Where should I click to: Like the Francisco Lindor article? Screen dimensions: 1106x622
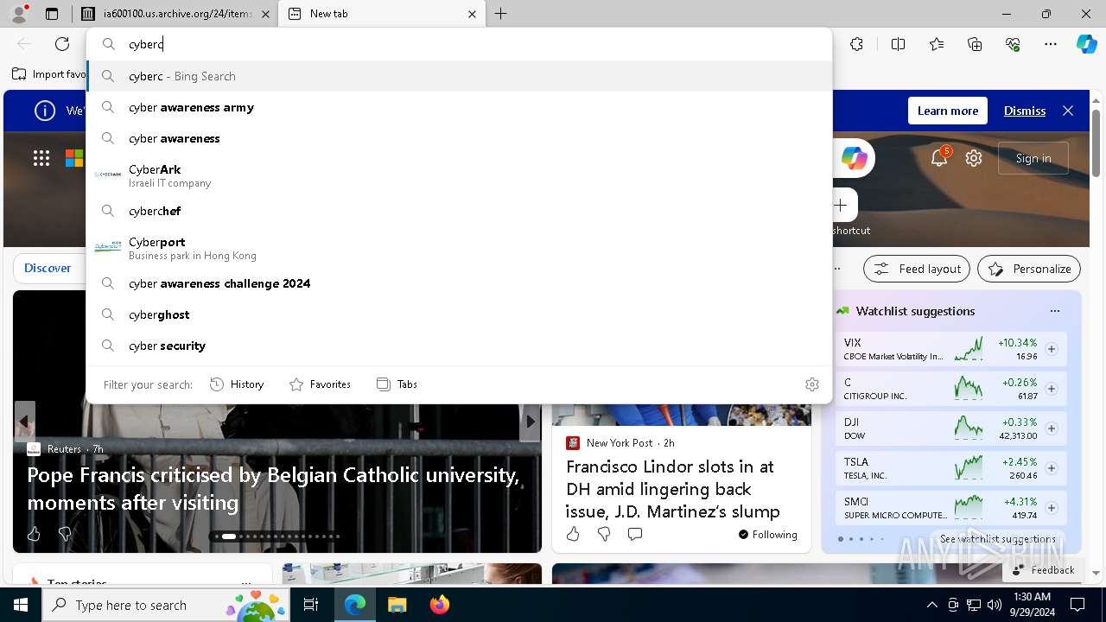point(573,535)
